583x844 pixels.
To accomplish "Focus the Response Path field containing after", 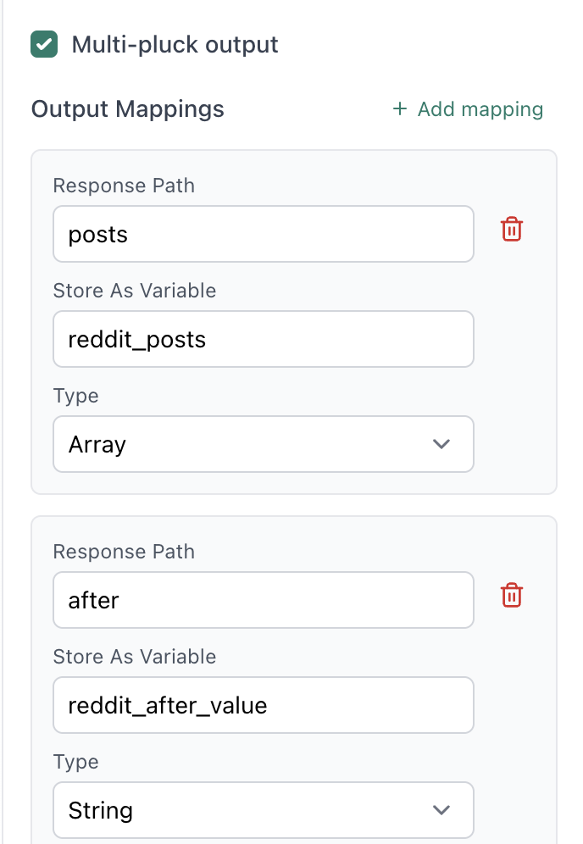I will click(x=263, y=600).
